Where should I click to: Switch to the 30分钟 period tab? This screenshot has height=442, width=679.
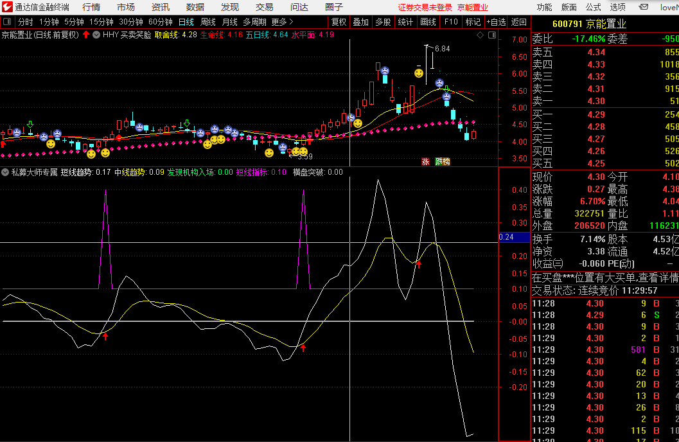click(131, 22)
